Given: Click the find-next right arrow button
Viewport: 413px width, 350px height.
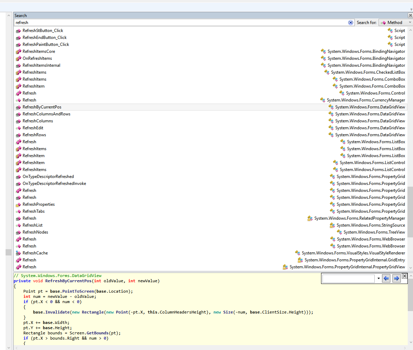Looking at the screenshot, I should pyautogui.click(x=396, y=279).
